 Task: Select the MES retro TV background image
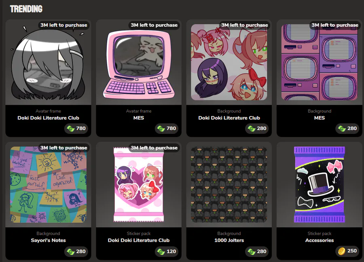(x=320, y=62)
